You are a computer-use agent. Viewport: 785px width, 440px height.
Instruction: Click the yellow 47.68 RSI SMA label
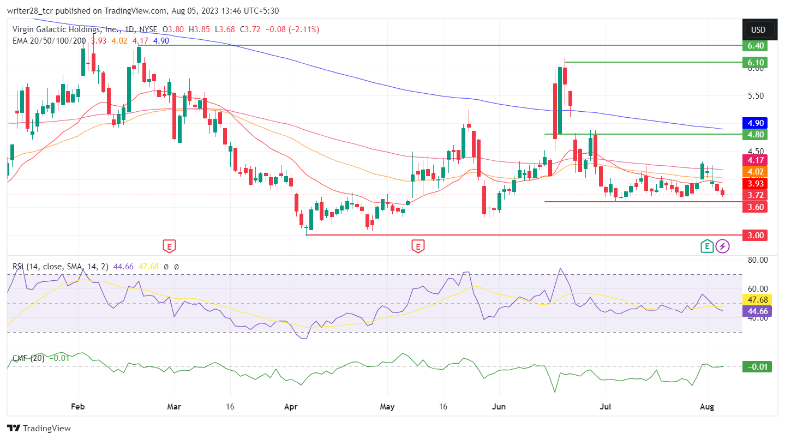click(x=757, y=300)
